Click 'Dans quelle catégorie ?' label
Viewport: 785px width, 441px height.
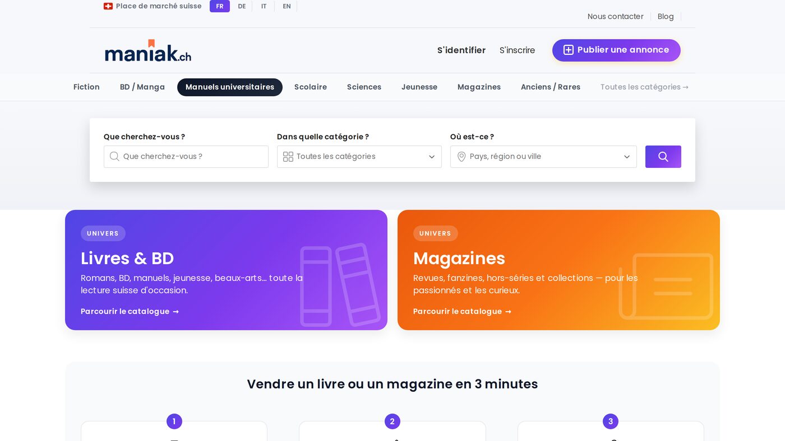(x=323, y=137)
